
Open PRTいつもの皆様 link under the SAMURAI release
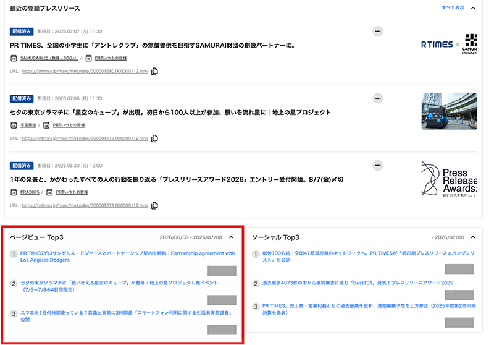pyautogui.click(x=111, y=58)
